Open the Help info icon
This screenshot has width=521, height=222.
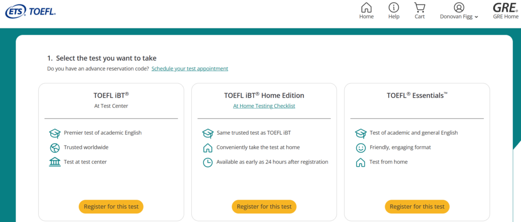(394, 11)
